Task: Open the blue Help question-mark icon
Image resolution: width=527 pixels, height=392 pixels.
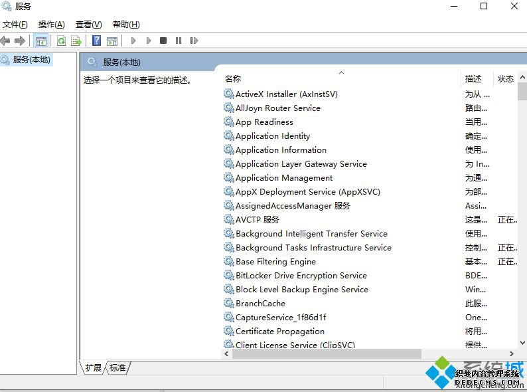Action: coord(96,41)
